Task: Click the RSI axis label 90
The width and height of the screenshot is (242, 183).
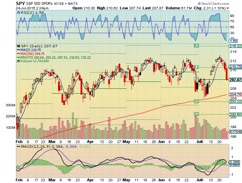Action: click(232, 16)
